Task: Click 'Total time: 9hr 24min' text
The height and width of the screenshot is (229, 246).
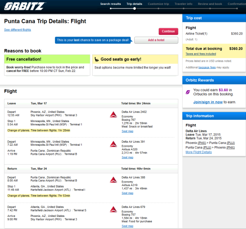Action: tap(136, 103)
